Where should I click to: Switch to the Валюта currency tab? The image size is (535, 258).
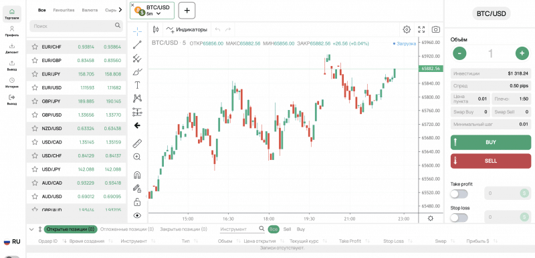pos(90,10)
